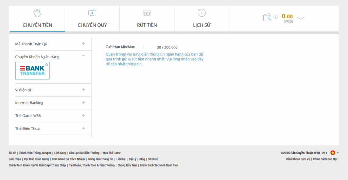Click the wallet balance icon
Image resolution: width=348 pixels, height=180 pixels.
click(267, 17)
